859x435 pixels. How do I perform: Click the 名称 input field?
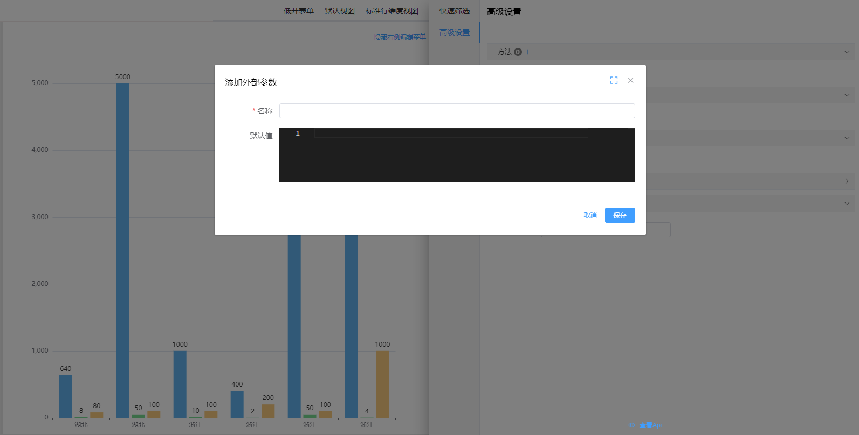[457, 111]
